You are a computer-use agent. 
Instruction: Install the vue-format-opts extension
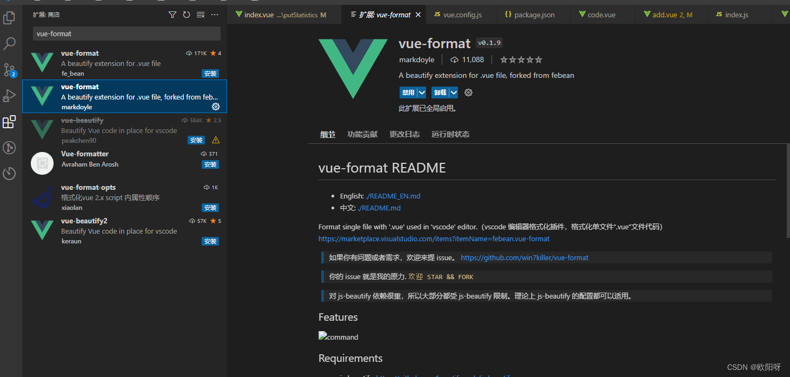click(x=210, y=208)
